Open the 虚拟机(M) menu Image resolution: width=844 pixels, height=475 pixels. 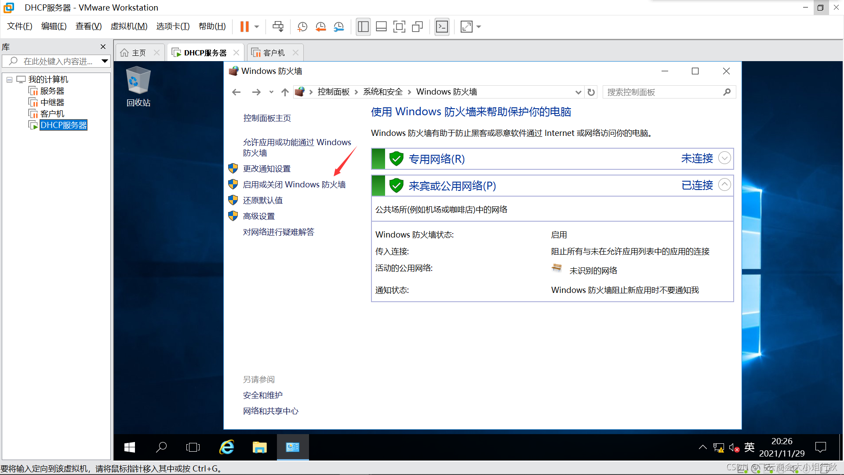point(129,26)
